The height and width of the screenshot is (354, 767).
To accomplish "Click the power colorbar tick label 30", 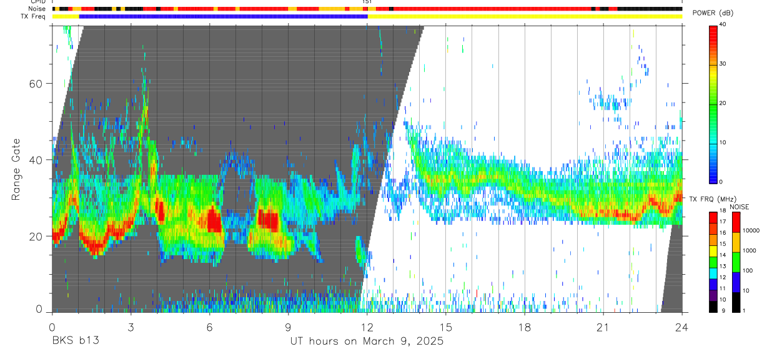I will 723,64.
